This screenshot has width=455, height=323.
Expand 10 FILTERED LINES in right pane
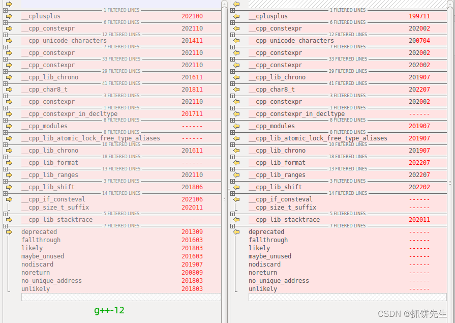coord(232,144)
